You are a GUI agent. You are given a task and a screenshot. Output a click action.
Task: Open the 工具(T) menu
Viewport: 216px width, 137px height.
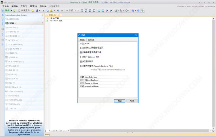pyautogui.click(x=24, y=6)
